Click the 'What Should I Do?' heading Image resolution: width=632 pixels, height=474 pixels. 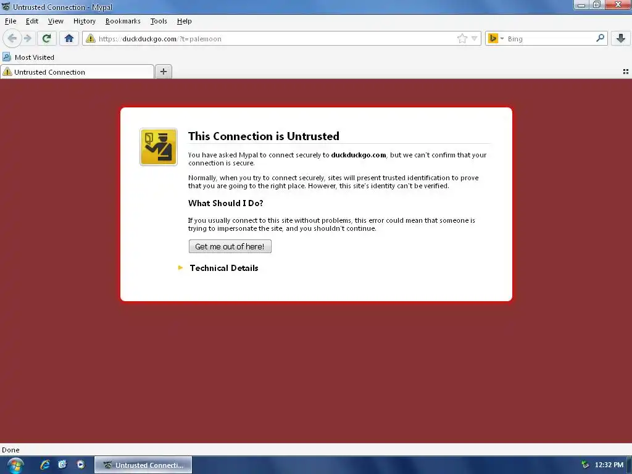pos(226,203)
